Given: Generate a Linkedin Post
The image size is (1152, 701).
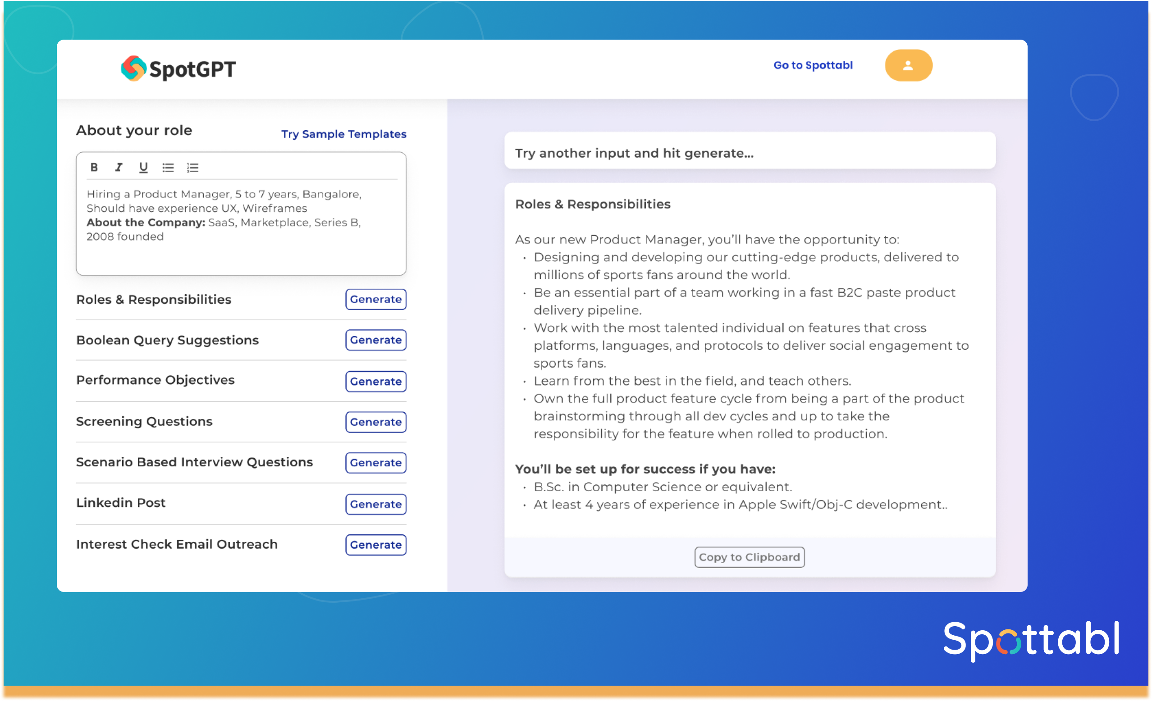Looking at the screenshot, I should coord(376,504).
